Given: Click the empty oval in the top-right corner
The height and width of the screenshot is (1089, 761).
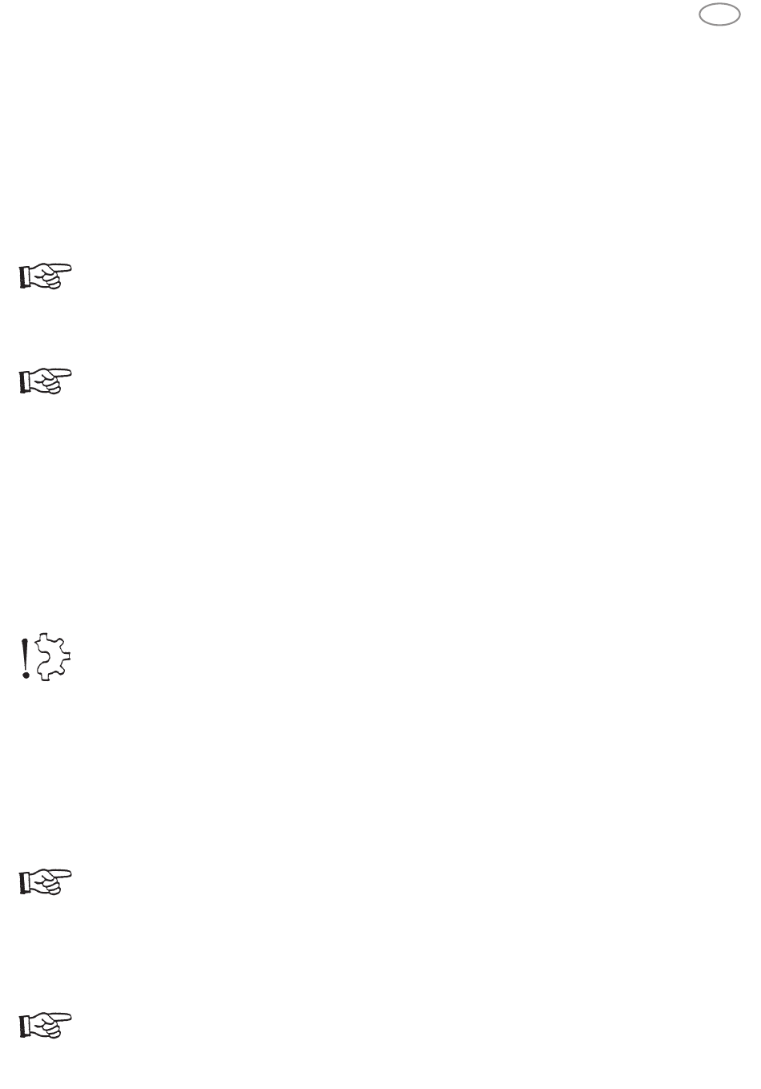Looking at the screenshot, I should click(x=719, y=14).
